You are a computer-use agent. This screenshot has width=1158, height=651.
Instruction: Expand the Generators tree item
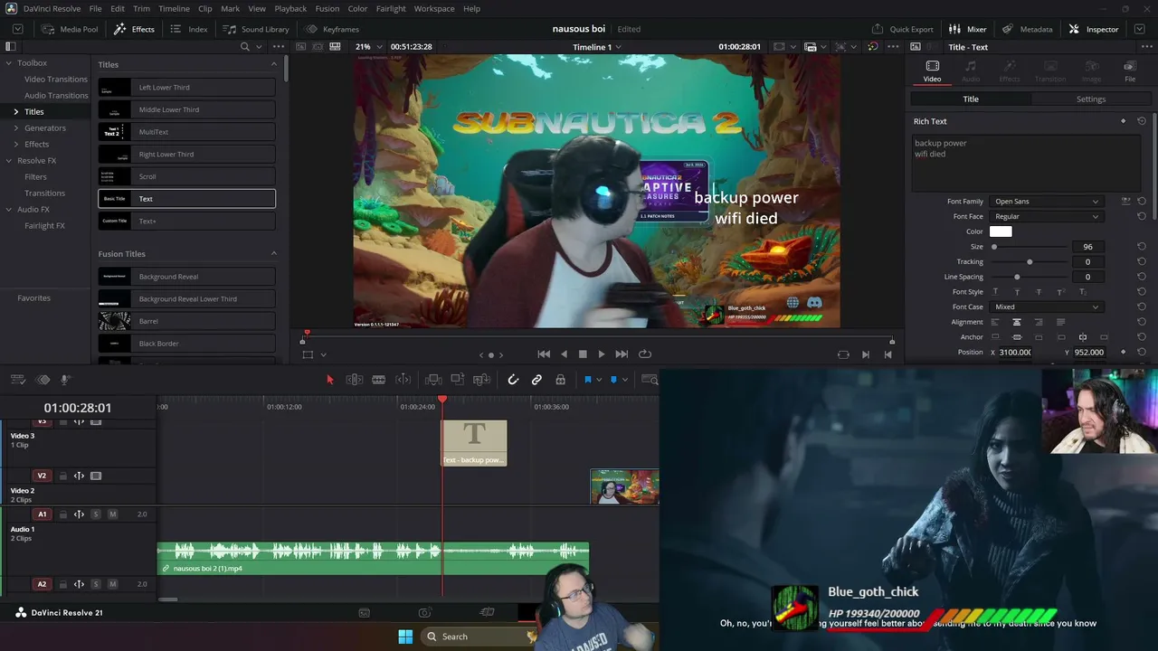[x=15, y=128]
